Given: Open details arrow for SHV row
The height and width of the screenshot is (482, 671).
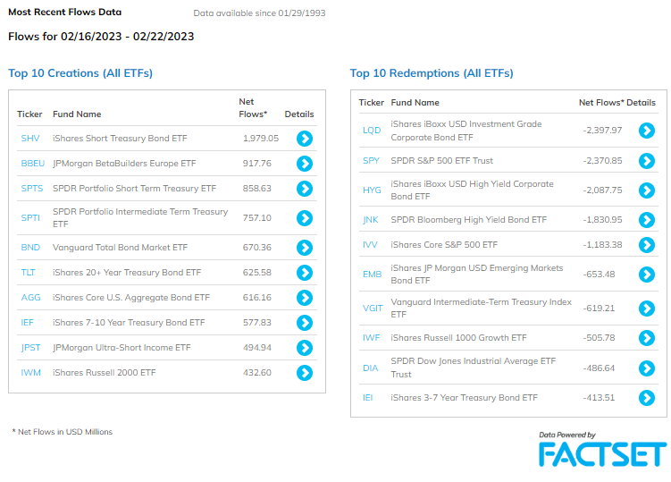Looking at the screenshot, I should pyautogui.click(x=305, y=139).
